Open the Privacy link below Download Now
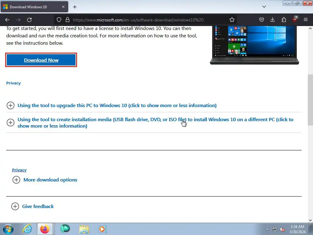This screenshot has height=235, width=313. click(x=13, y=83)
